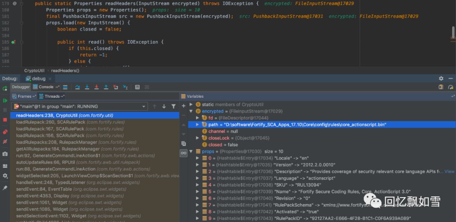The height and width of the screenshot is (222, 456).
Task: Click the Force Step Into red arrow
Action: coord(96,87)
